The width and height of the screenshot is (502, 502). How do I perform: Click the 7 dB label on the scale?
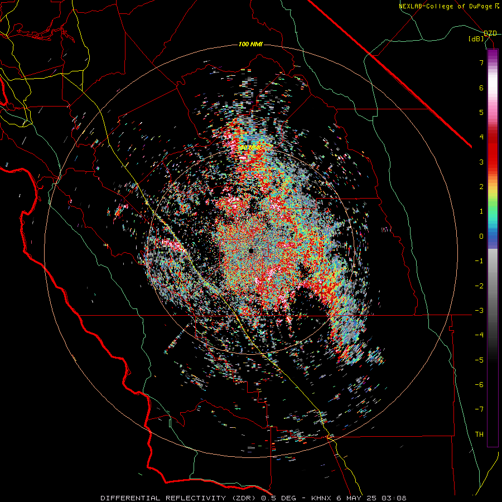click(481, 62)
